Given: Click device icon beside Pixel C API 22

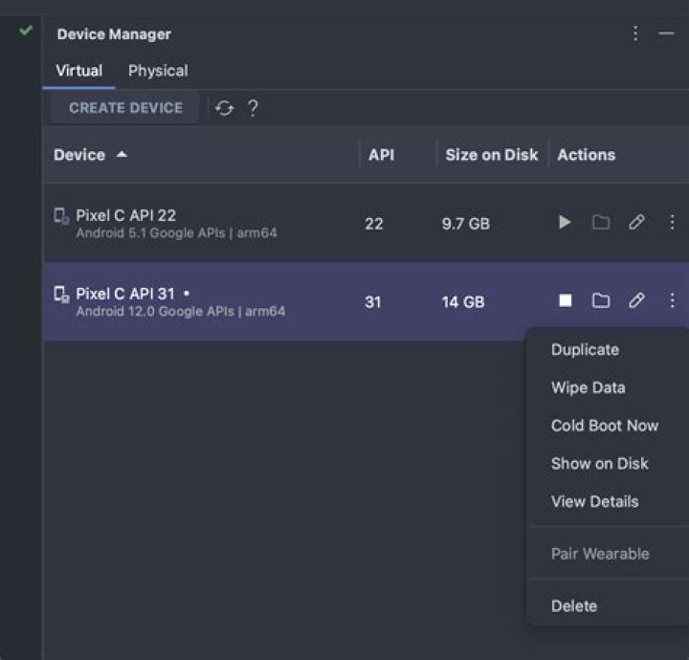Looking at the screenshot, I should point(61,216).
